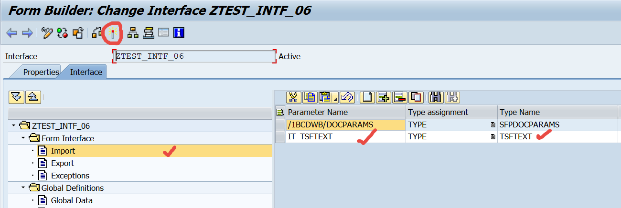Expand all tree nodes icon
Screen dimensions: 621x208
(17, 97)
